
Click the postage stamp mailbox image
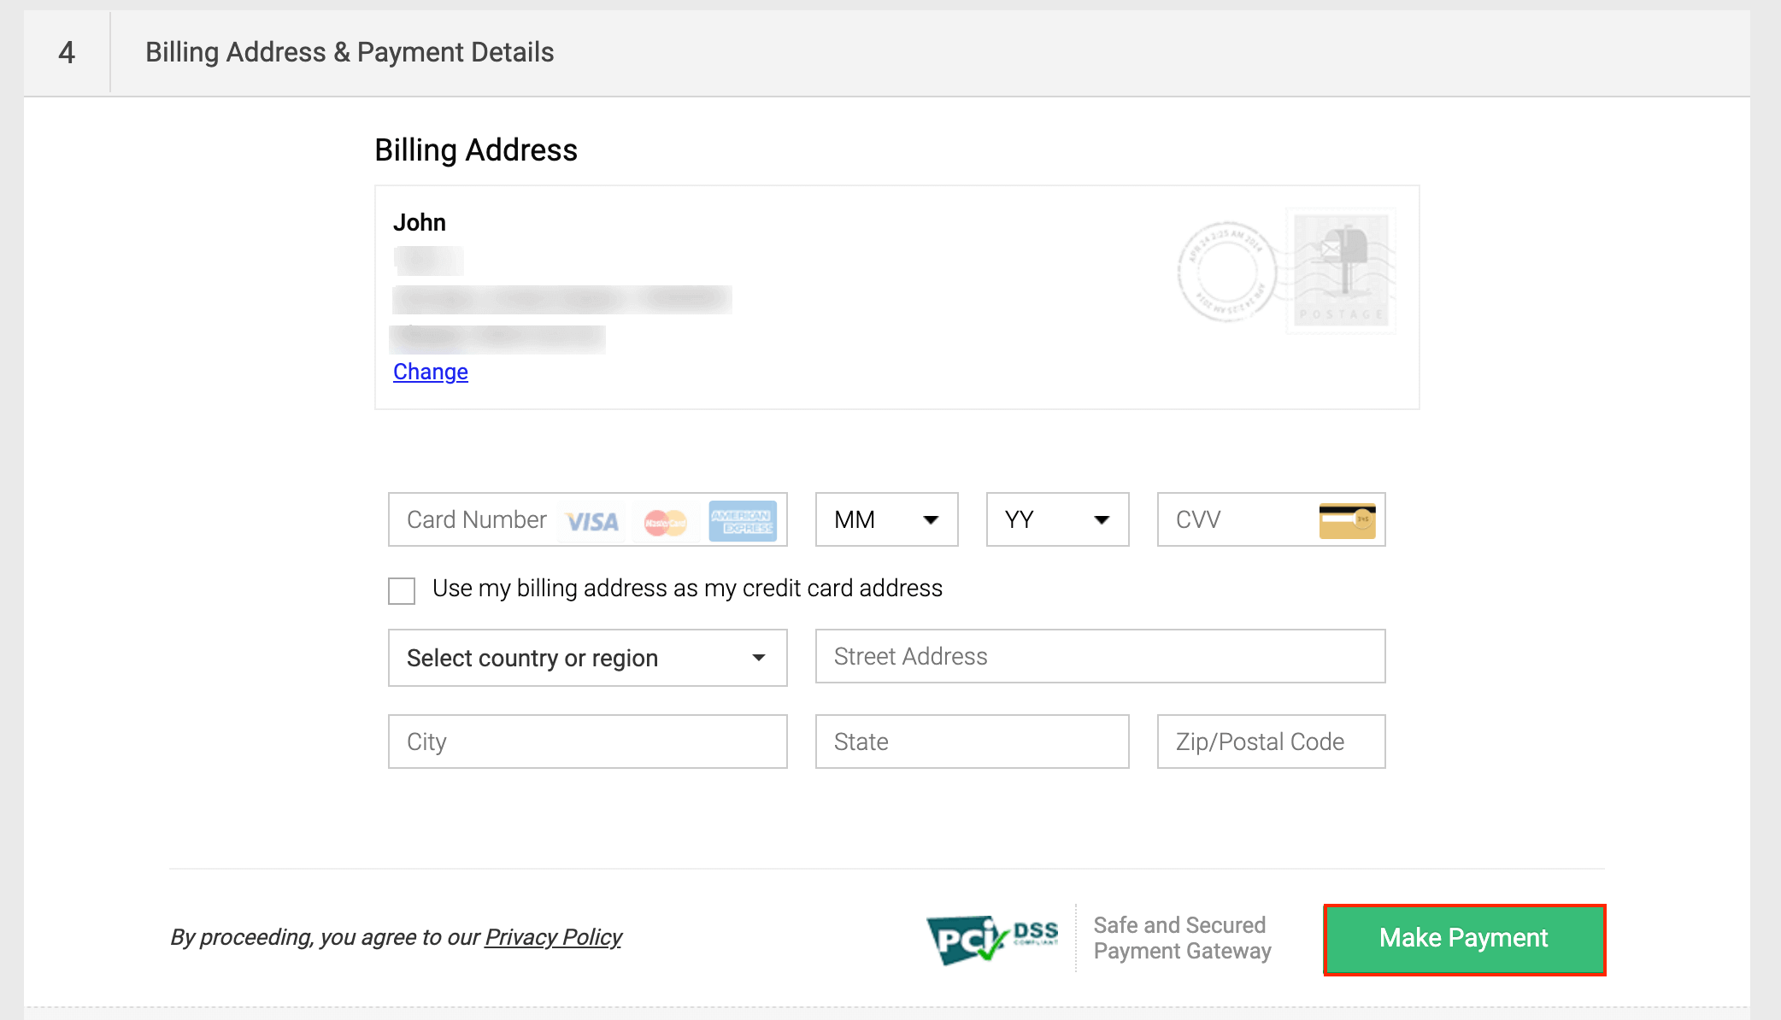click(1340, 271)
